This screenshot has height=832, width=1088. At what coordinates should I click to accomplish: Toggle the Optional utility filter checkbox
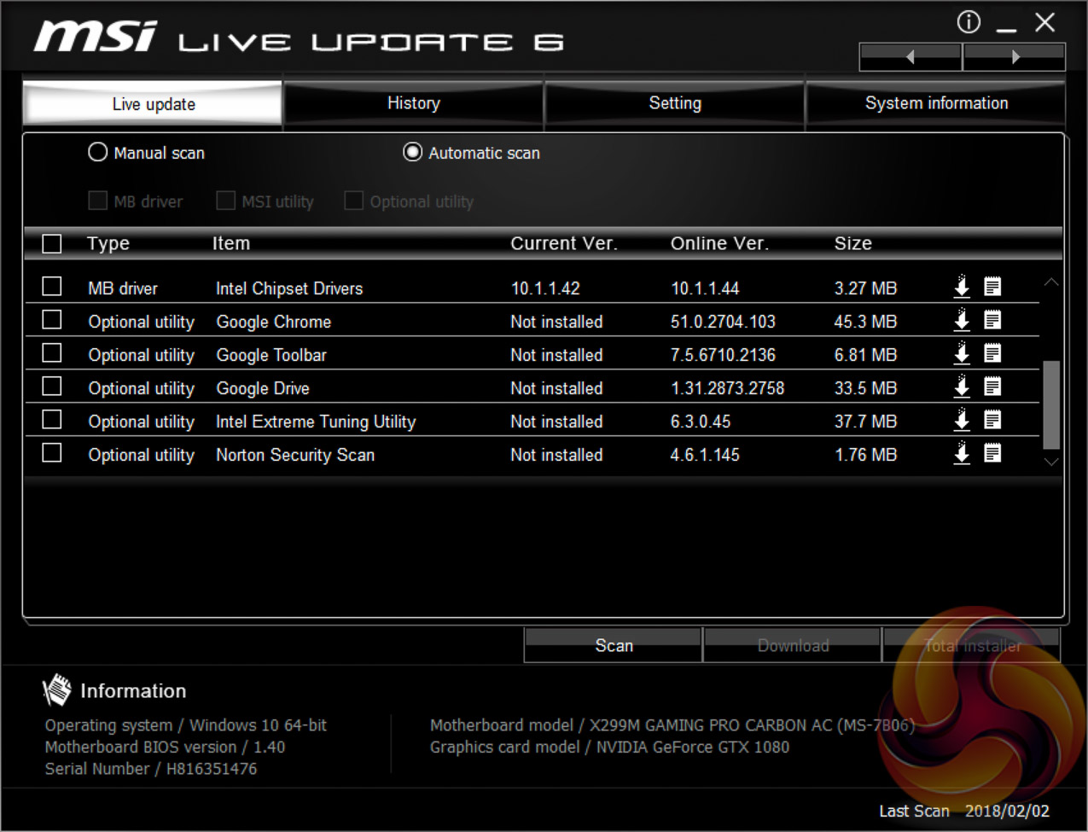pos(353,201)
